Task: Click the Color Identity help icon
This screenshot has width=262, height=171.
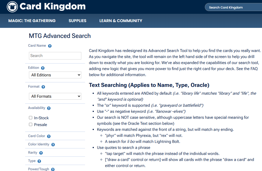Action: click(x=53, y=145)
